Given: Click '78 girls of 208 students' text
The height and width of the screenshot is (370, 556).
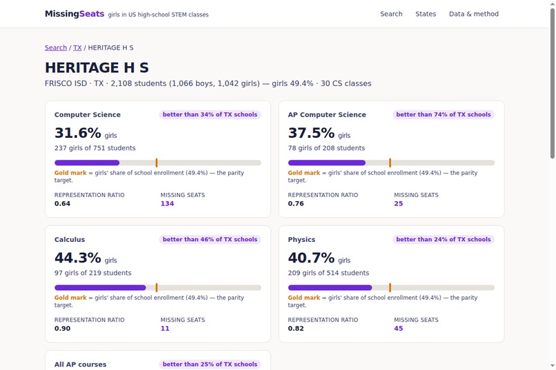Looking at the screenshot, I should click(x=326, y=148).
